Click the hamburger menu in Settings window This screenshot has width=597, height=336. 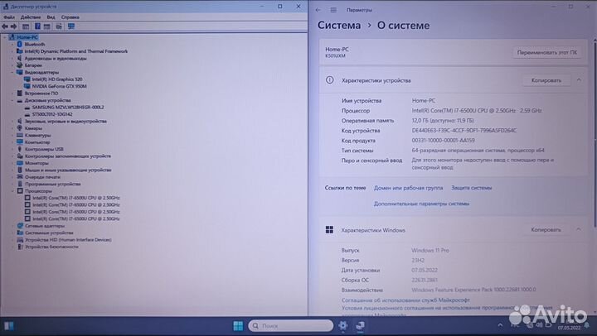[x=333, y=10]
